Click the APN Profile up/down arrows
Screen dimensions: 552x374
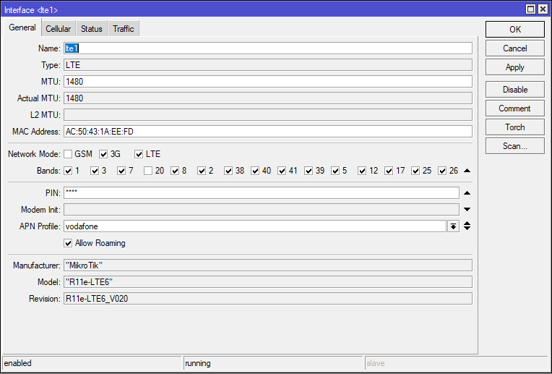[467, 226]
